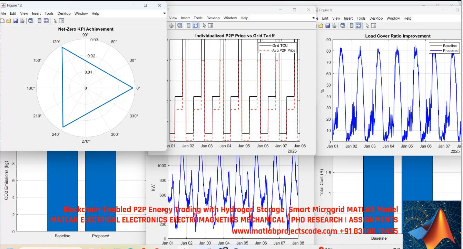
Task: Open the Tools menu in Figure 12
Action: tap(49, 13)
